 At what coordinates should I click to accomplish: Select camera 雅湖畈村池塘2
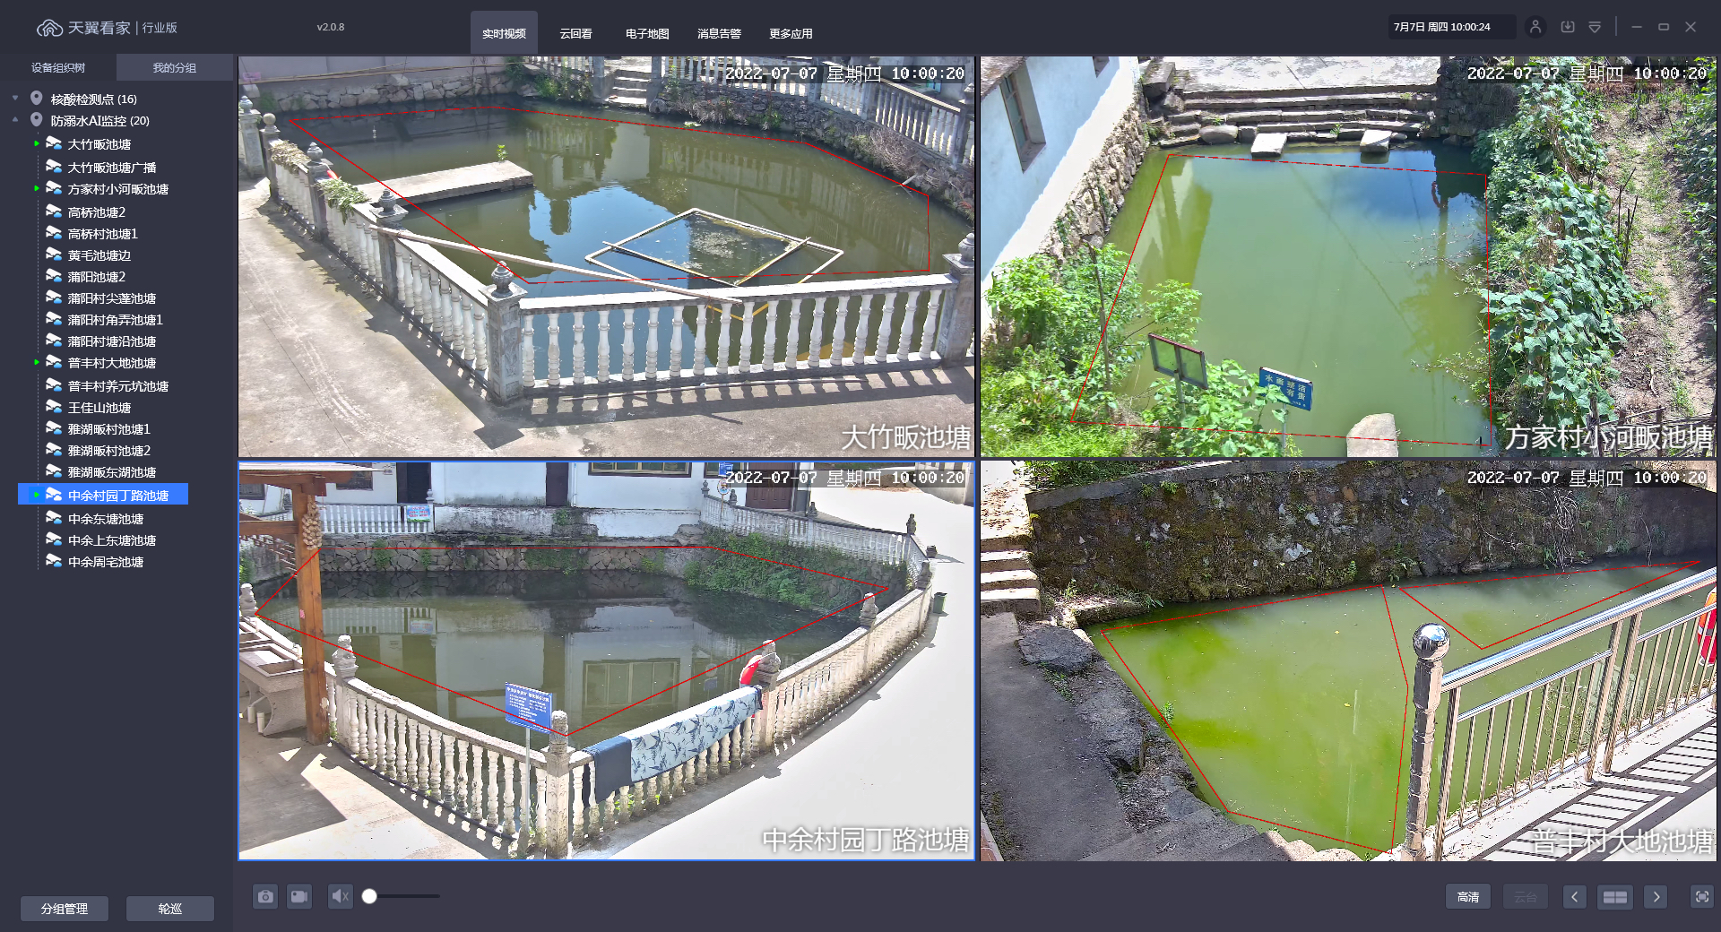point(109,451)
